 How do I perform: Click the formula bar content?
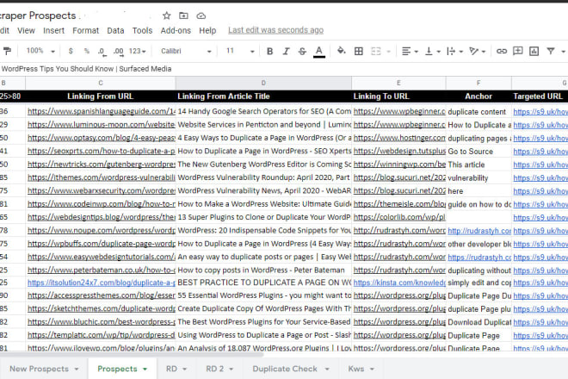coord(87,69)
